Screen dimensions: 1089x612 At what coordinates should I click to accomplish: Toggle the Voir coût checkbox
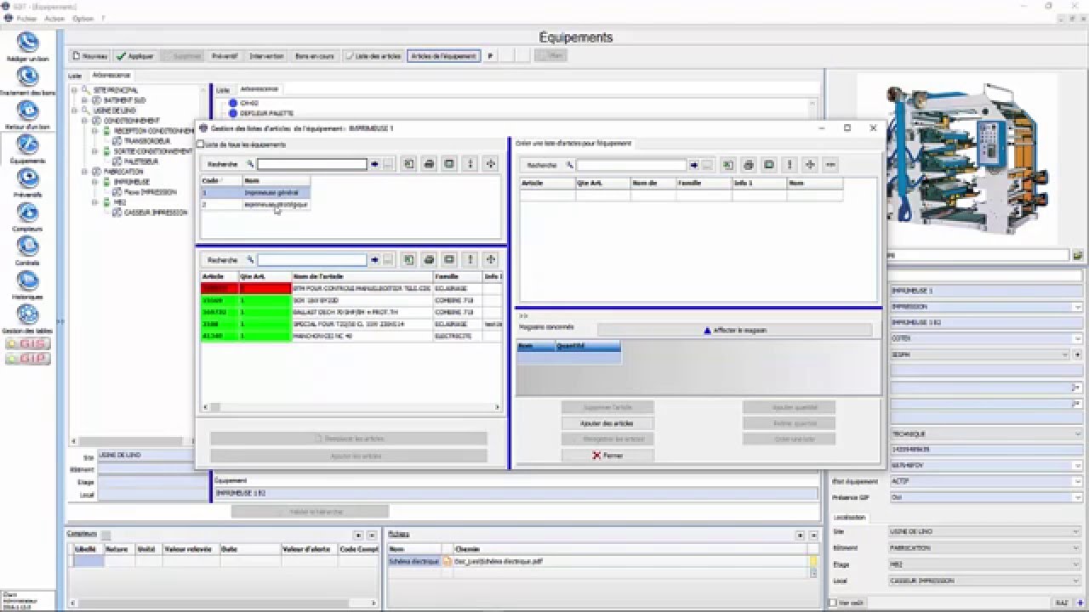(834, 603)
